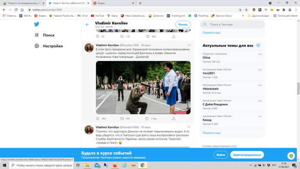
Task: Open Условия предоставления услуг link
Action: tap(220, 146)
